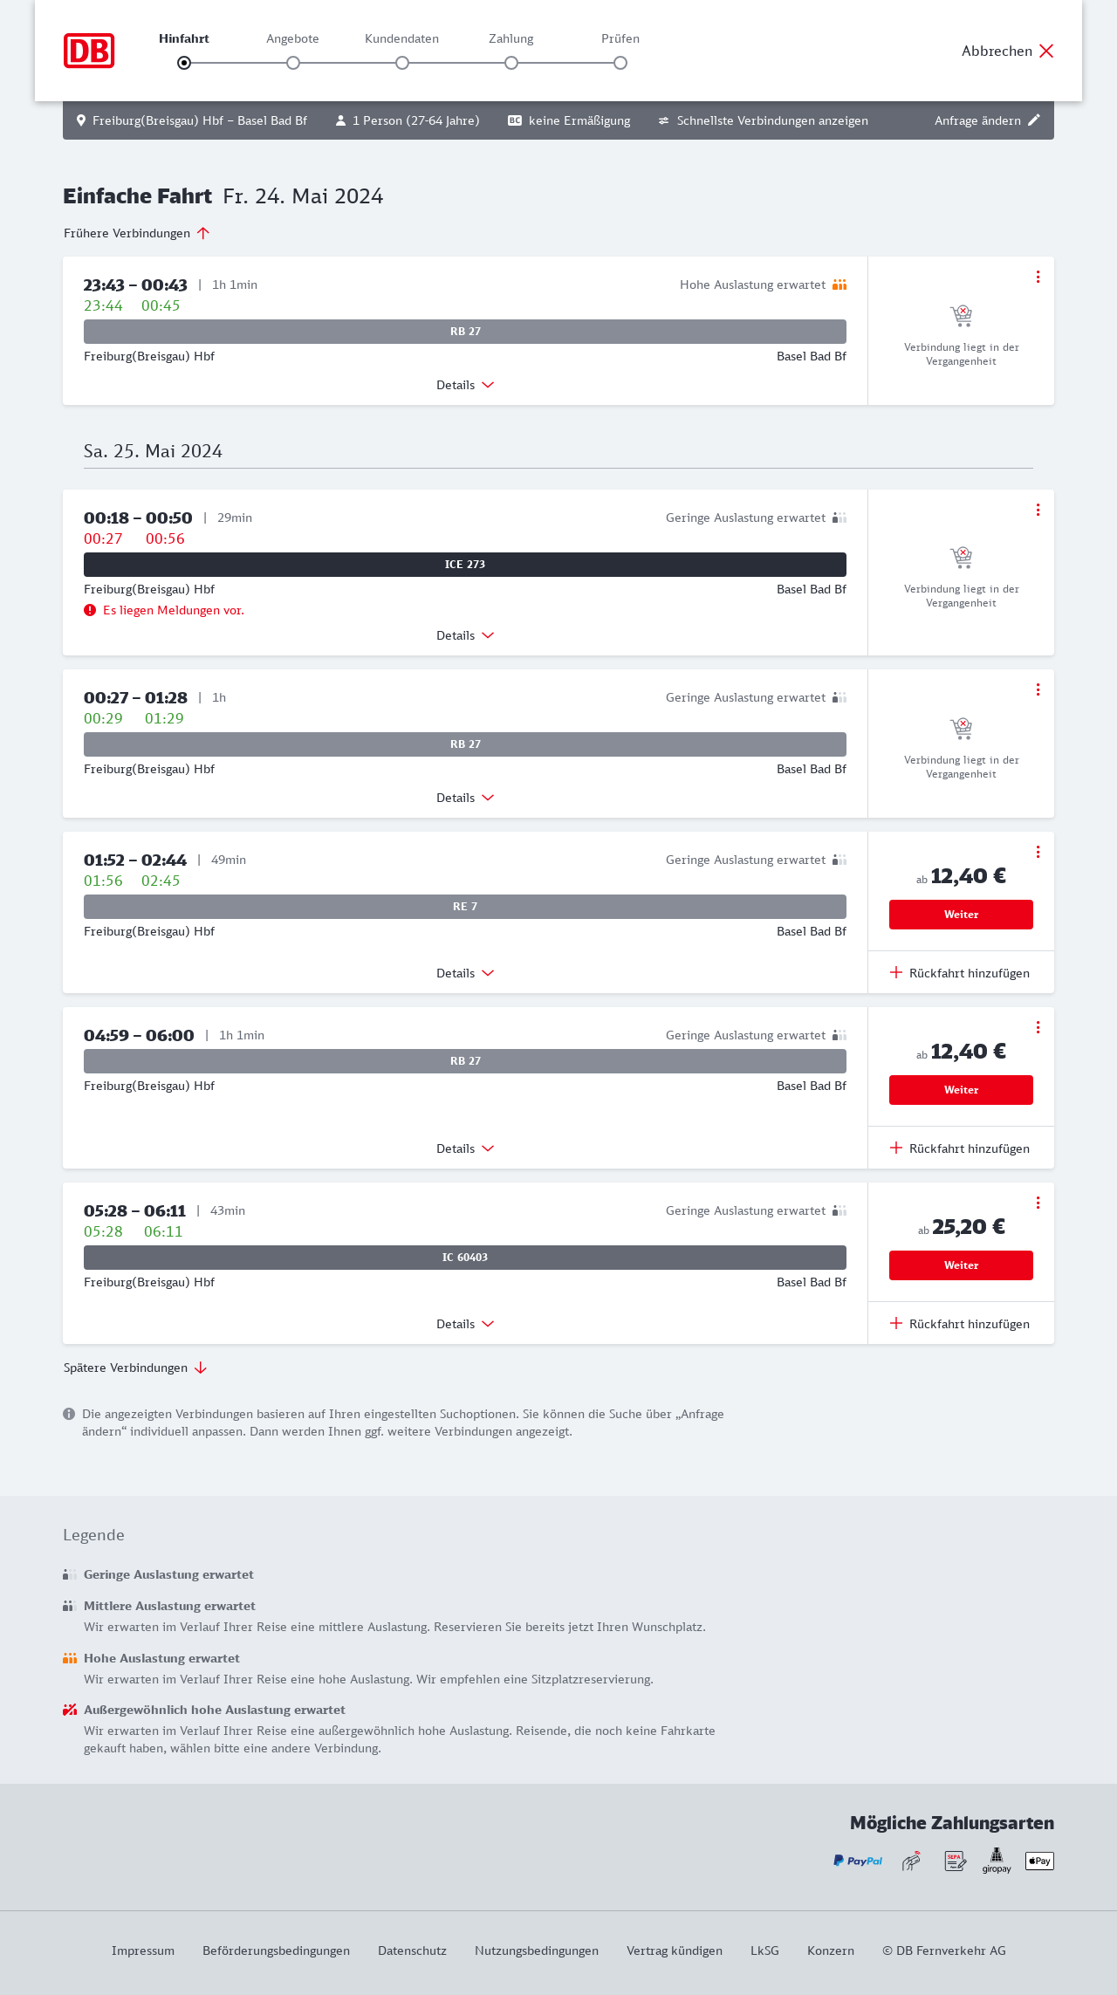Click Weiter for the 12,40 € RE 7 offer
Viewport: 1117px width, 1995px height.
click(961, 915)
